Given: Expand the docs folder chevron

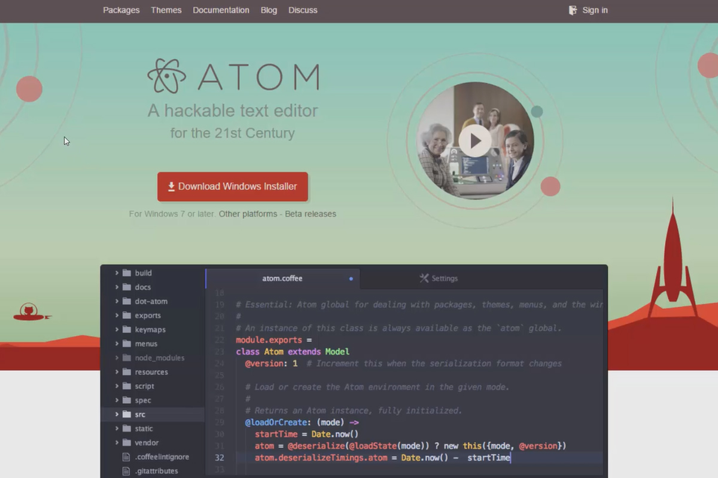Looking at the screenshot, I should pyautogui.click(x=117, y=287).
